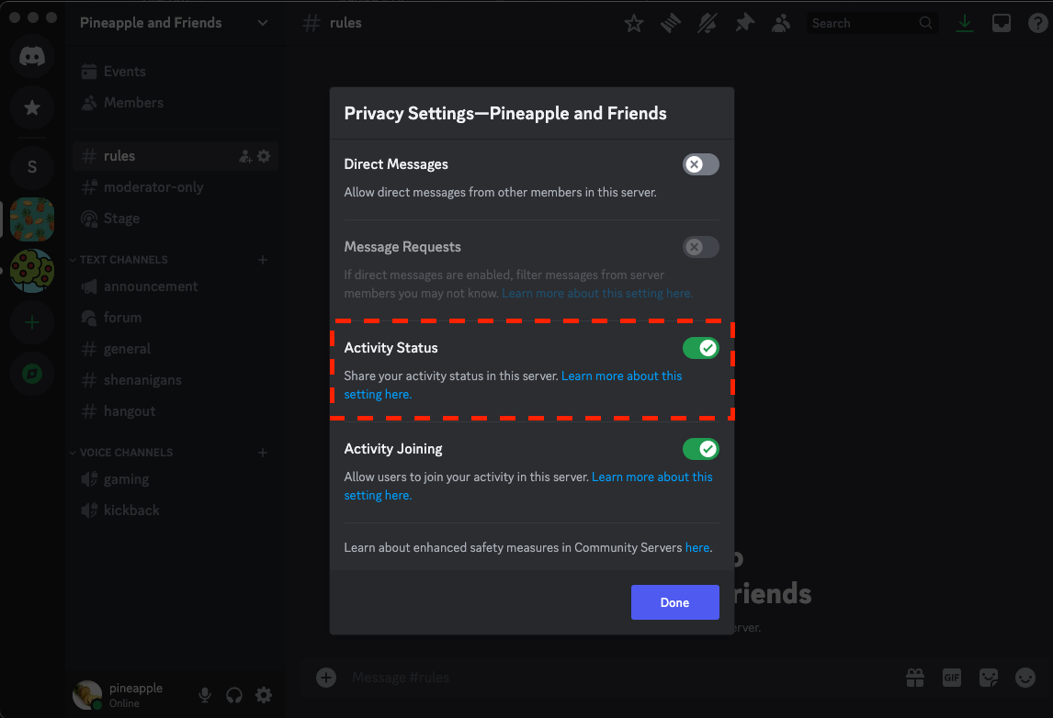This screenshot has width=1053, height=718.
Task: Open pinned messages from the header
Action: [x=744, y=24]
